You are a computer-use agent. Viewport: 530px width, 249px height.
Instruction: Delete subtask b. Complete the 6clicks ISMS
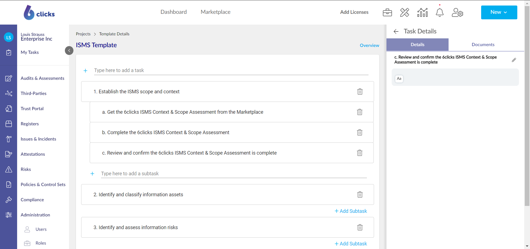pos(360,133)
